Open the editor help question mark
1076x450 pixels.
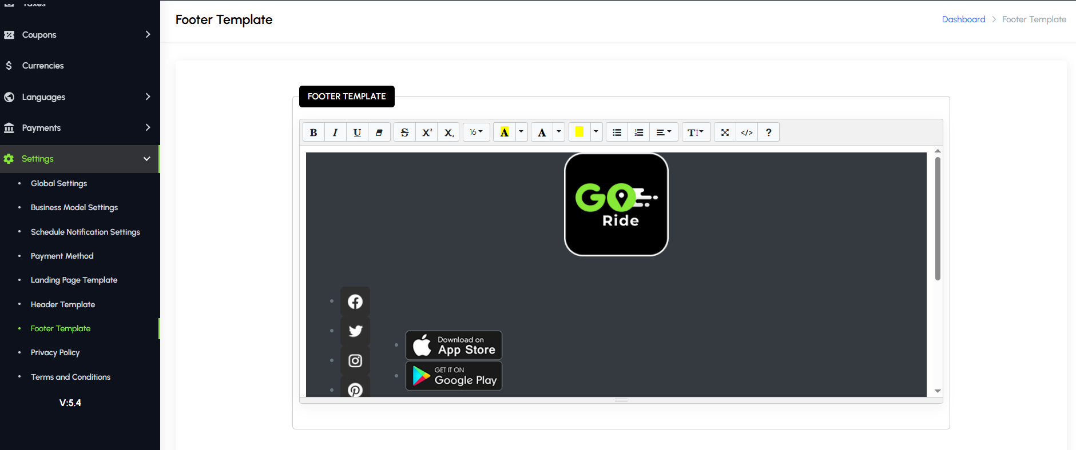point(768,132)
